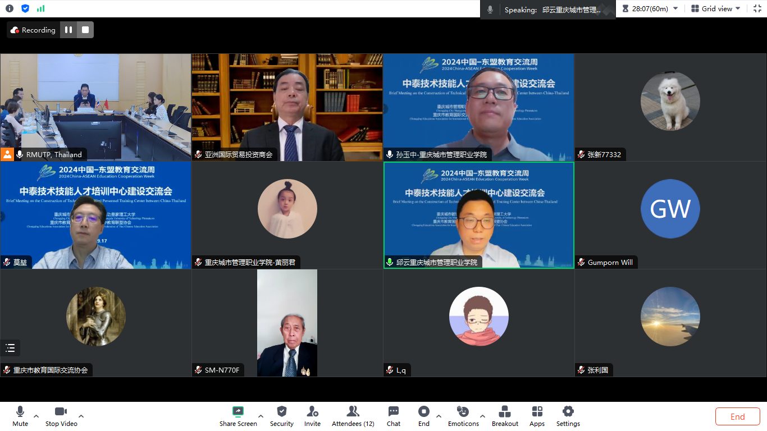This screenshot has width=767, height=431.
Task: Click the green encryption shield icon
Action: click(x=25, y=8)
